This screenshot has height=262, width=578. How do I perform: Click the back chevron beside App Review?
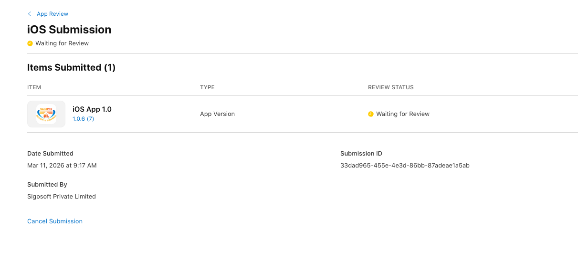[x=30, y=14]
